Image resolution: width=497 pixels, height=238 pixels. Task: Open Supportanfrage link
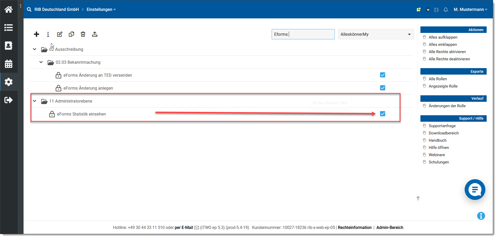click(x=442, y=126)
